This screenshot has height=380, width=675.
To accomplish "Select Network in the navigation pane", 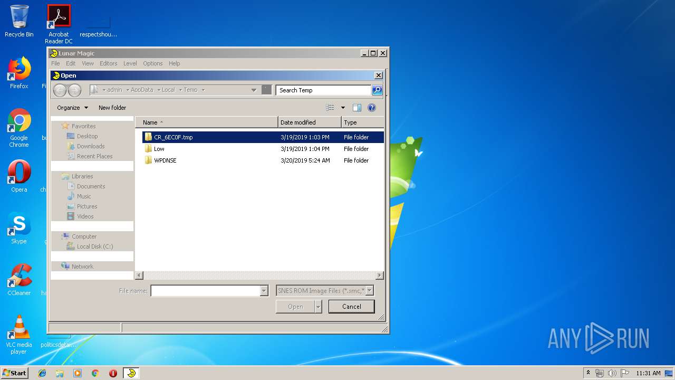I will click(82, 267).
